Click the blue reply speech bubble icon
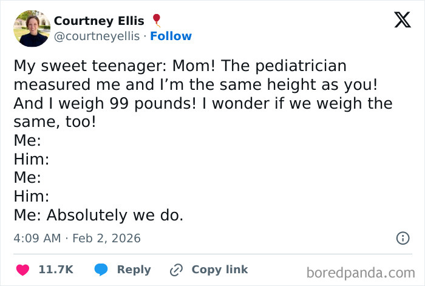425x286 pixels. pos(101,270)
